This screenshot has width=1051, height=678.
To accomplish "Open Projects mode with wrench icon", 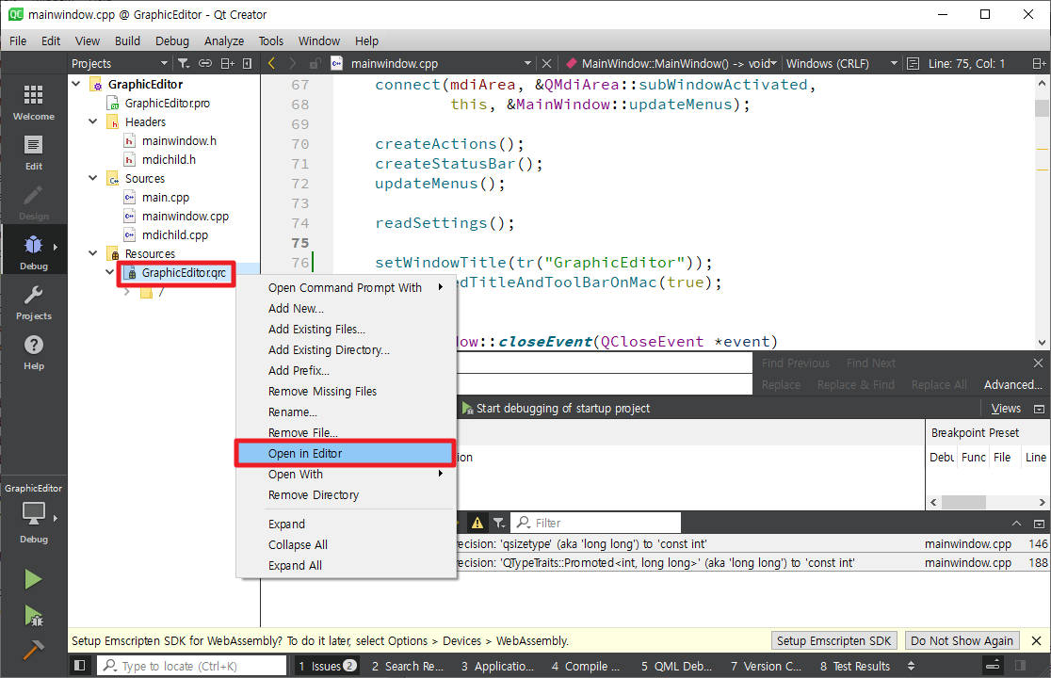I will coord(34,302).
